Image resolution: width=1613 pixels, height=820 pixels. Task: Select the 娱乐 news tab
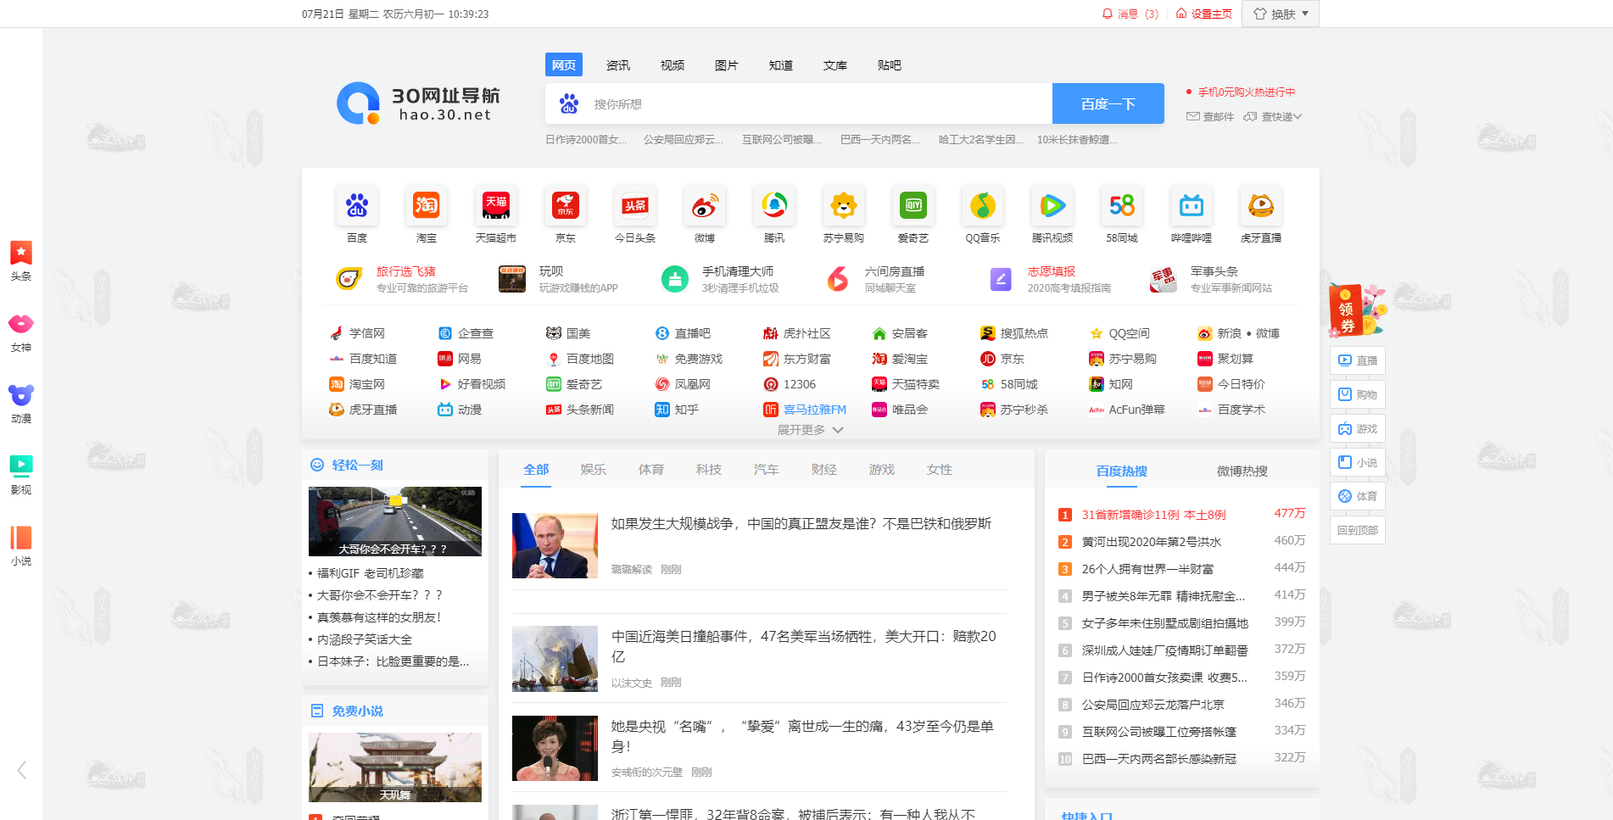(x=594, y=470)
